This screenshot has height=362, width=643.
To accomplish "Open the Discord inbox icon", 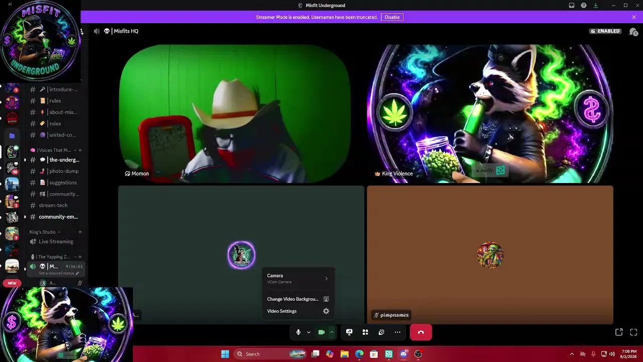I will pyautogui.click(x=572, y=6).
